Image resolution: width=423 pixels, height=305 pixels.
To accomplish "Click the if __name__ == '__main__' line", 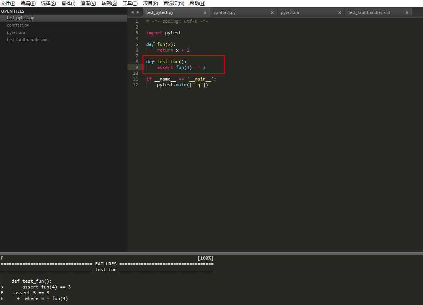I will click(x=181, y=79).
